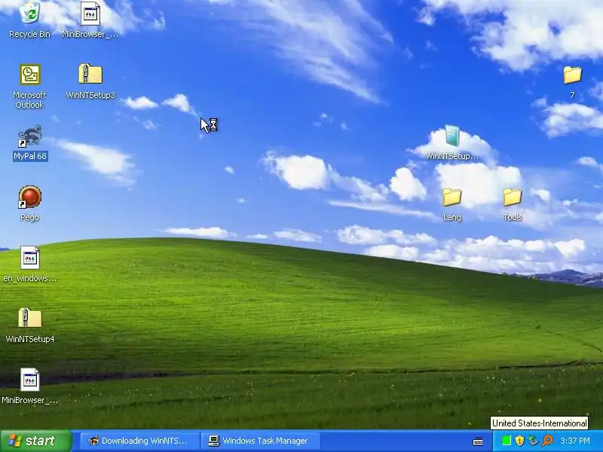Switch to Downloading WinNTS... taskbar window

point(139,441)
